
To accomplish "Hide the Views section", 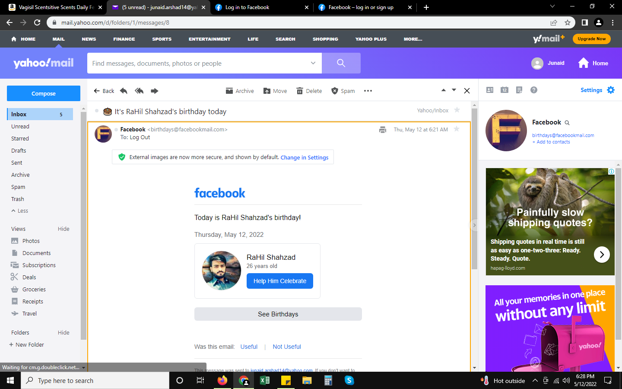I will (x=63, y=229).
